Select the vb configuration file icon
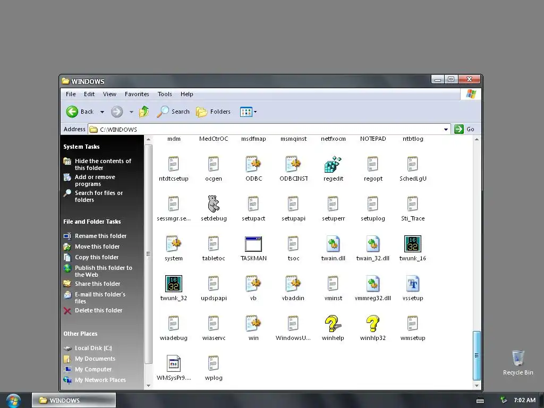Viewport: 544px width, 408px height. [x=253, y=284]
